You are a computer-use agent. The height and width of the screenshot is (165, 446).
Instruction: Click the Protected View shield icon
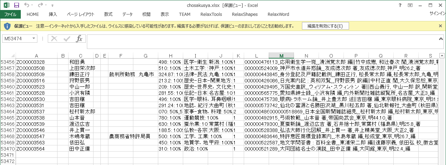(7, 26)
